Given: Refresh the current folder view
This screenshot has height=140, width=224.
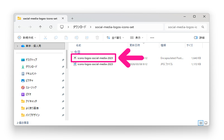Looking at the screenshot, I should pyautogui.click(x=51, y=27).
